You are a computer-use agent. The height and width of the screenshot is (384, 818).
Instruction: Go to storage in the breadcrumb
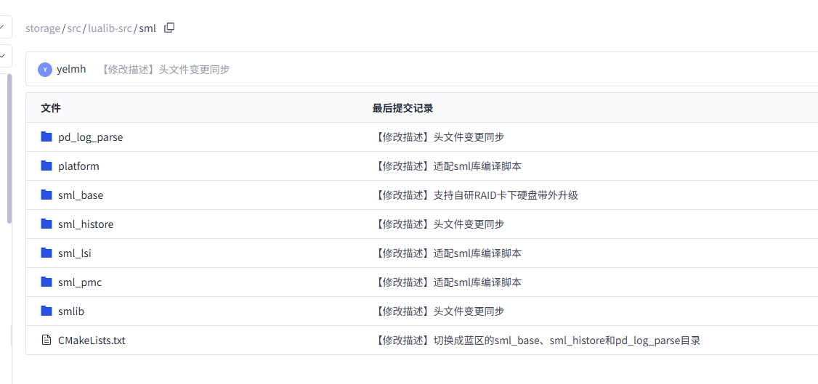43,28
